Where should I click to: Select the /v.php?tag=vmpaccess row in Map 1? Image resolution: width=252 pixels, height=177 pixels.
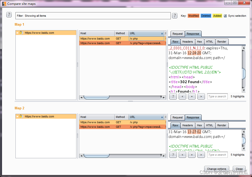[121, 43]
